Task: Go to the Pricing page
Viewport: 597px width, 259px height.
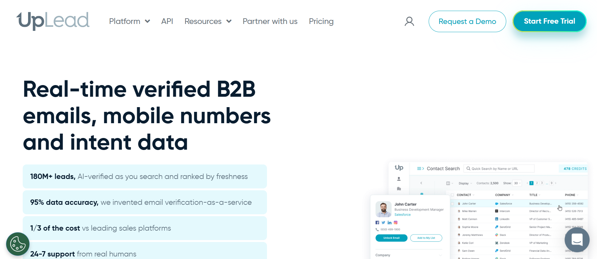Action: (321, 21)
